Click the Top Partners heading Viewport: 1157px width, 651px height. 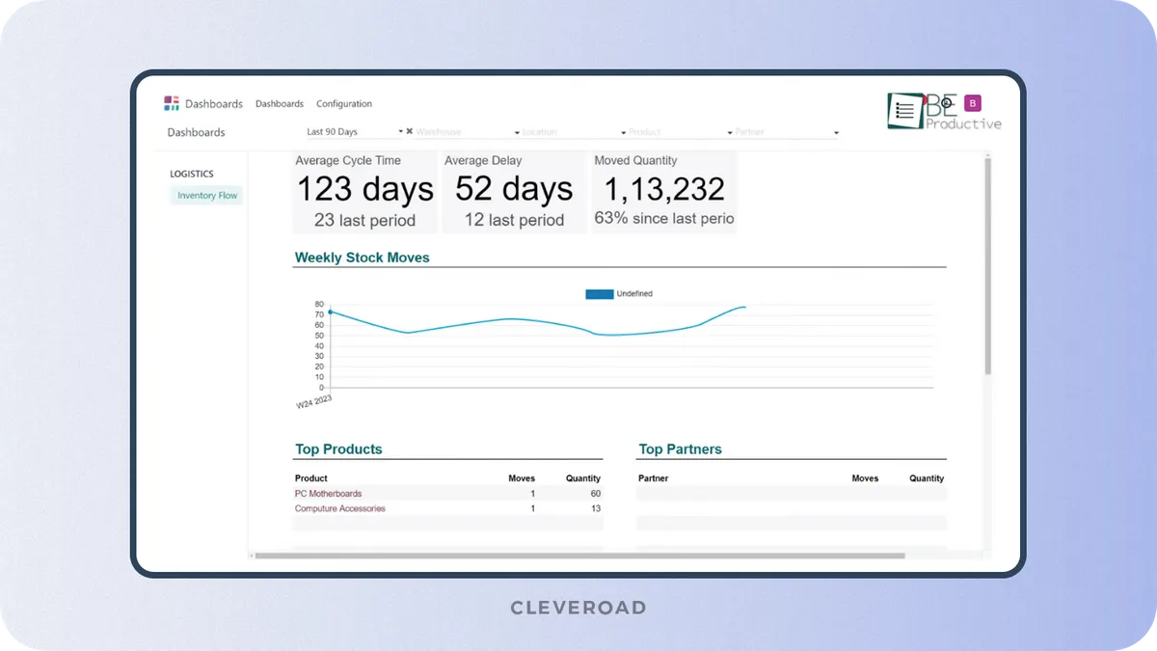(680, 449)
